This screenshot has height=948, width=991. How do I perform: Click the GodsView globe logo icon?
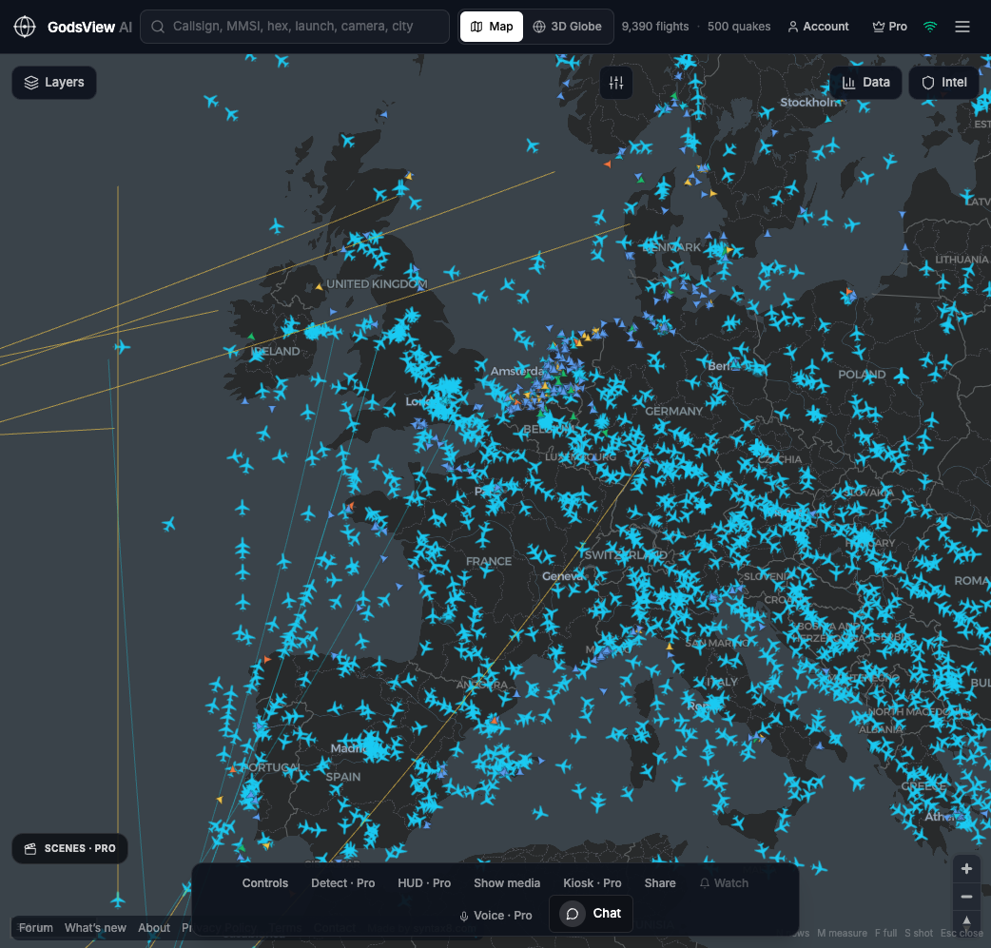[25, 27]
